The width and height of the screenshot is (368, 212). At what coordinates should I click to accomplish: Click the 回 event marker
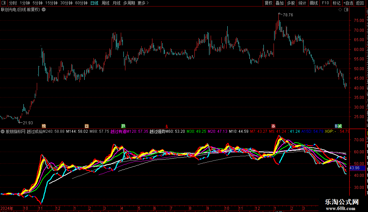coord(87,126)
